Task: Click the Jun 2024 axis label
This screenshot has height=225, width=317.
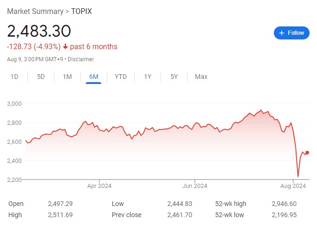Action: (x=194, y=186)
